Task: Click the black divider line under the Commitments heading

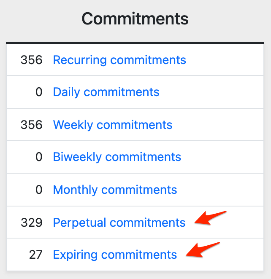Action: (x=135, y=43)
